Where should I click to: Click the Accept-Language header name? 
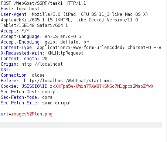click(x=20, y=37)
